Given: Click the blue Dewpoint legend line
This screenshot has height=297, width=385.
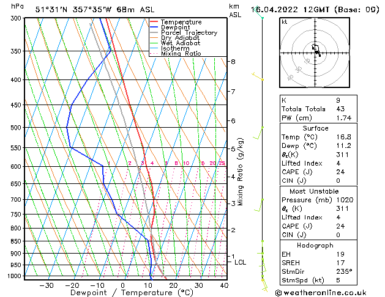Looking at the screenshot, I should (154, 27).
